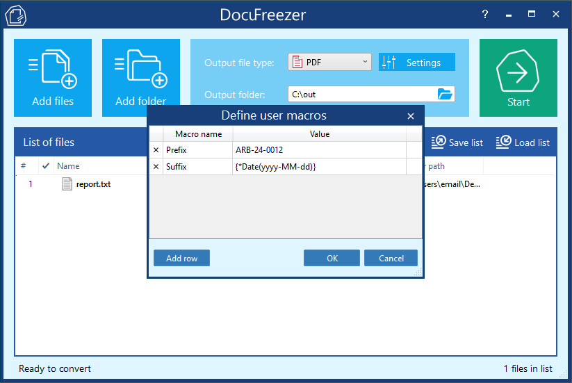Image resolution: width=572 pixels, height=383 pixels.
Task: Open conversion Settings
Action: click(x=416, y=63)
